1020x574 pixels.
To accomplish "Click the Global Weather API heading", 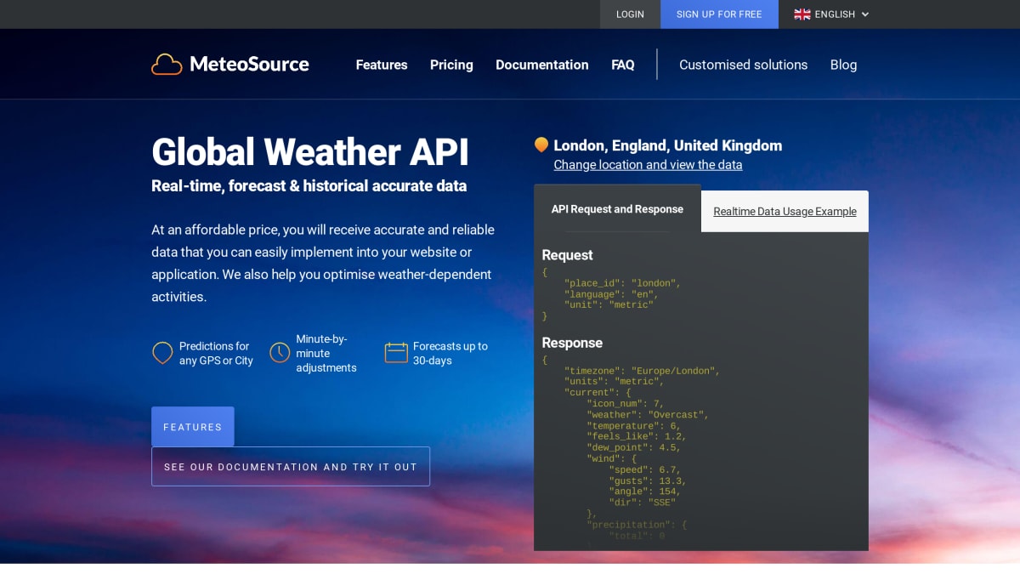I will pyautogui.click(x=310, y=152).
